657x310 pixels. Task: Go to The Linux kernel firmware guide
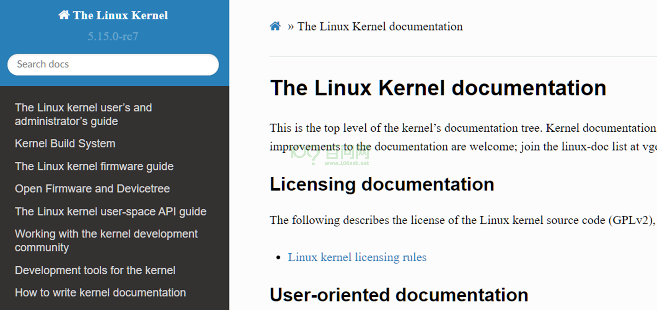click(x=94, y=166)
